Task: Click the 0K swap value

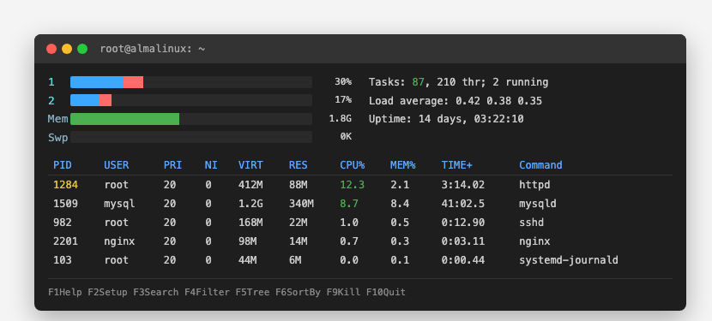Action: 346,137
